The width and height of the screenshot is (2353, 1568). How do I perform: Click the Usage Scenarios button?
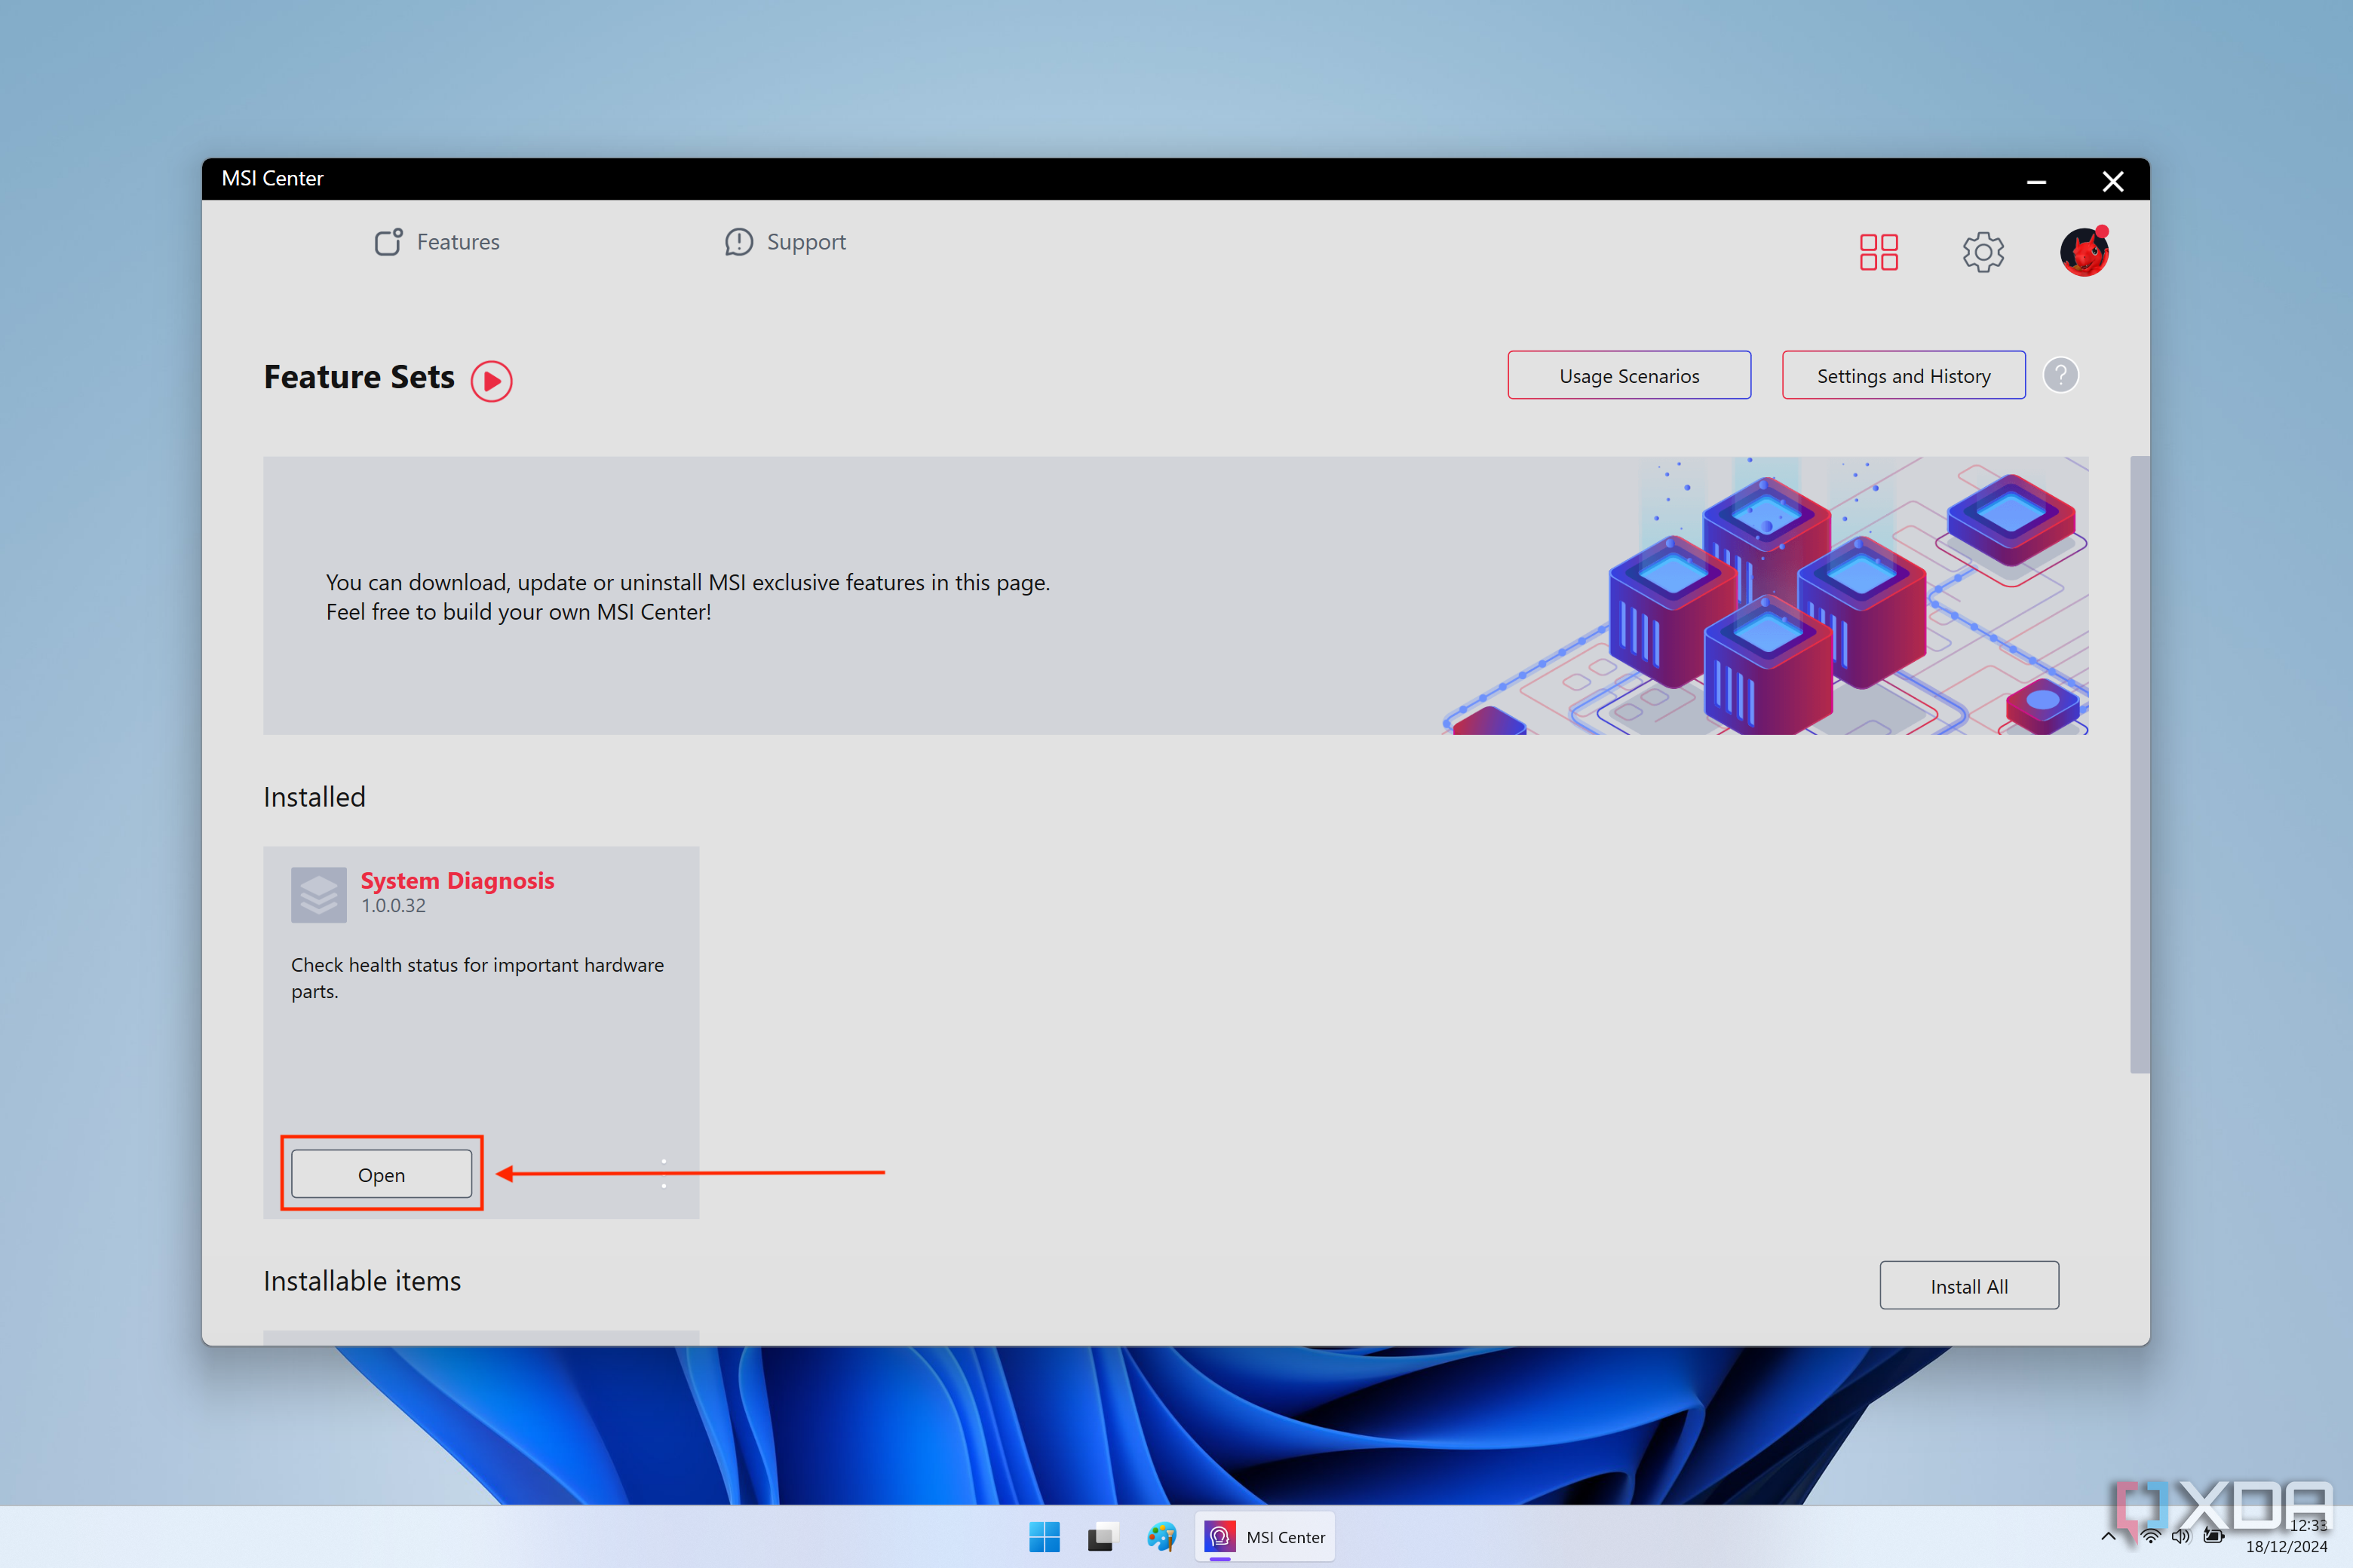[x=1629, y=375]
